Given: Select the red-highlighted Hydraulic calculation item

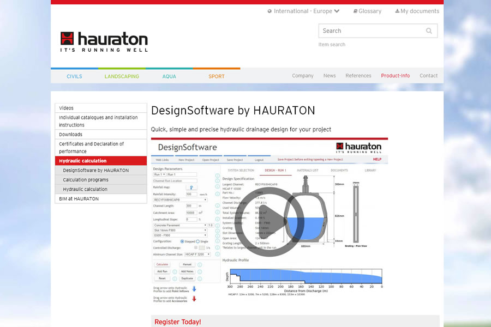Looking at the screenshot, I should click(x=101, y=161).
